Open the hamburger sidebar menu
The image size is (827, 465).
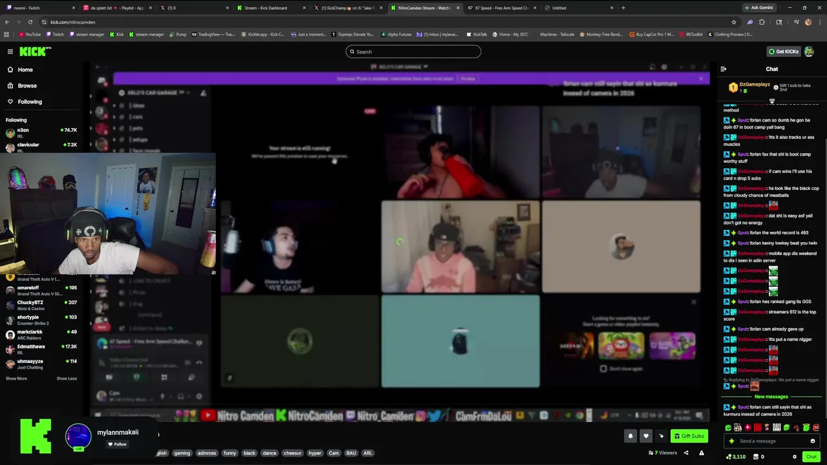10,52
